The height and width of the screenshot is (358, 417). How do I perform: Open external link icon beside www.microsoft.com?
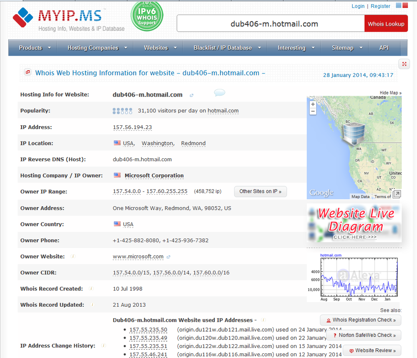[168, 257]
